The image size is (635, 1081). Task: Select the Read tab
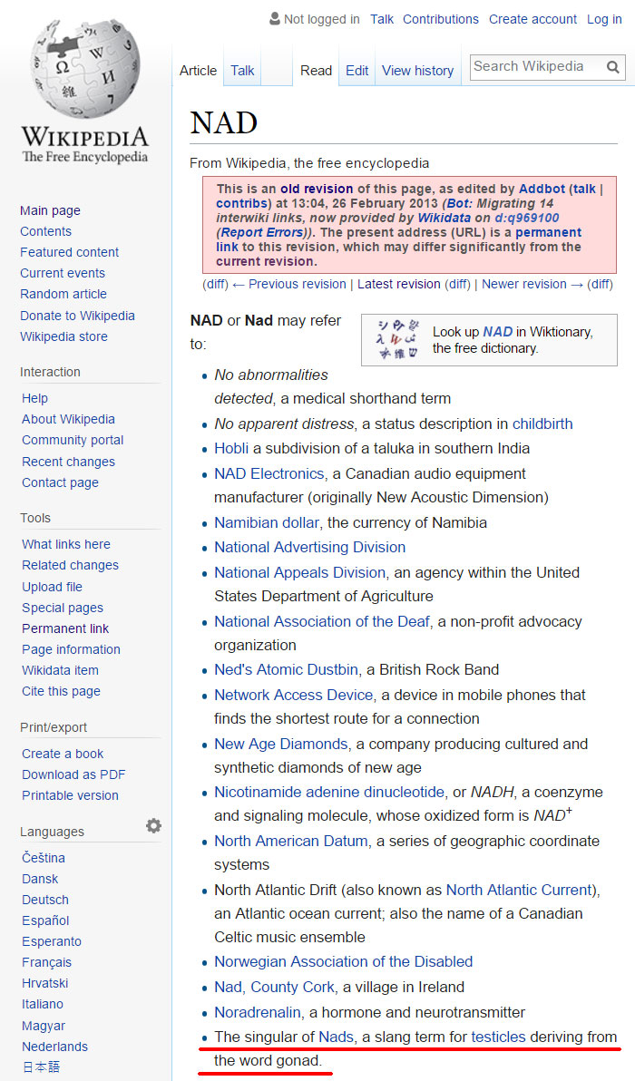[316, 71]
